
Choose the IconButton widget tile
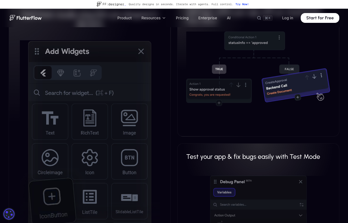click(52, 201)
